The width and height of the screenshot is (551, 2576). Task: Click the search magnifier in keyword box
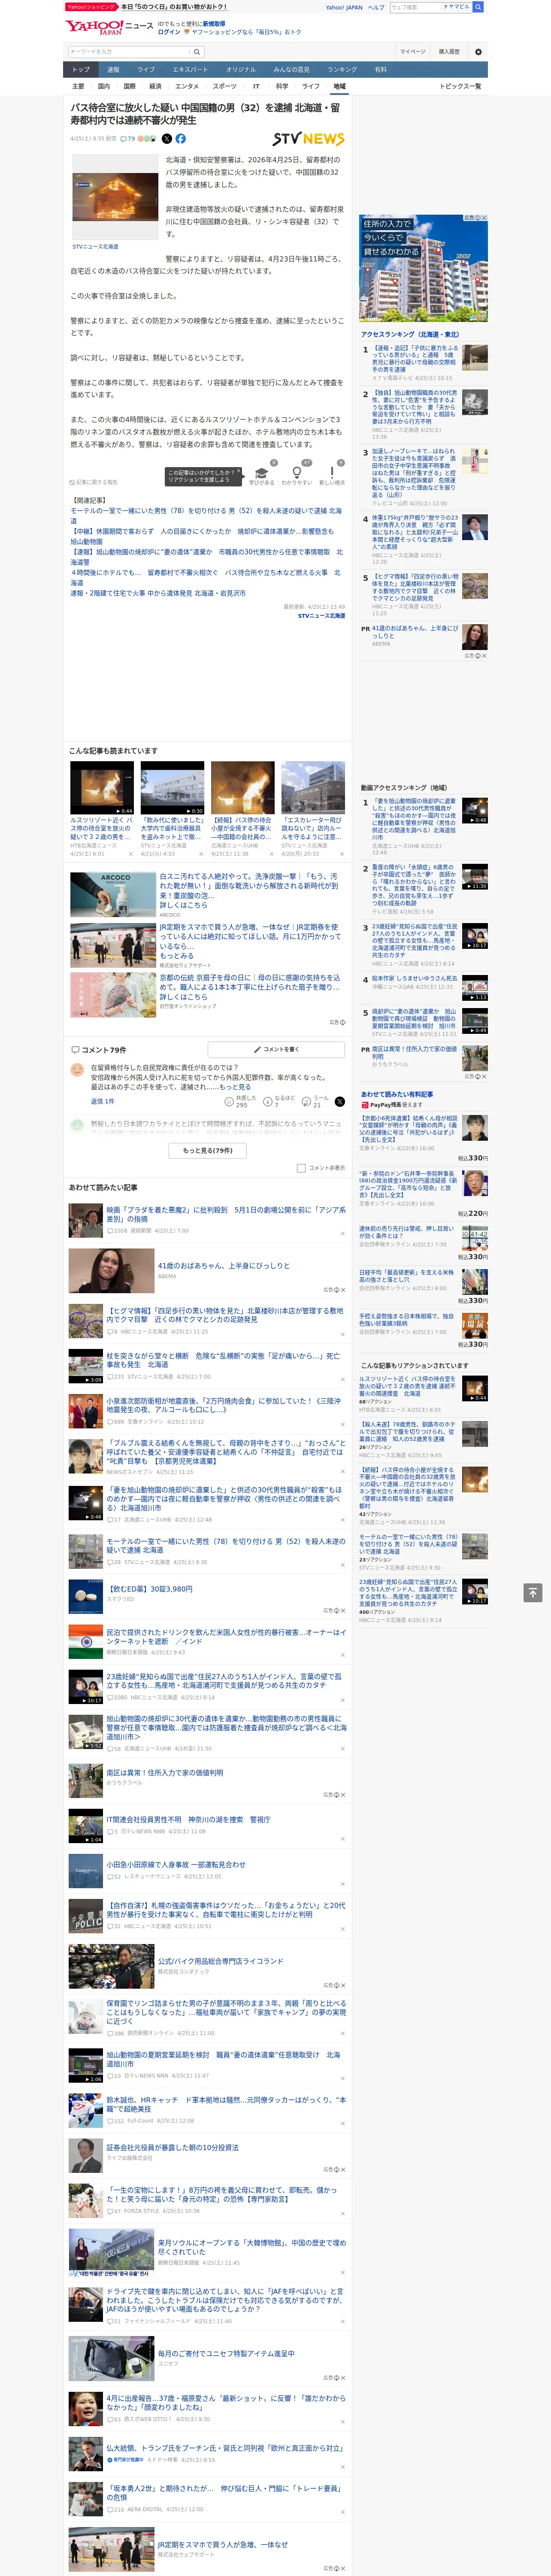pos(197,52)
